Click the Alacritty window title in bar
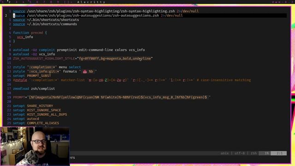 (x=91, y=2)
